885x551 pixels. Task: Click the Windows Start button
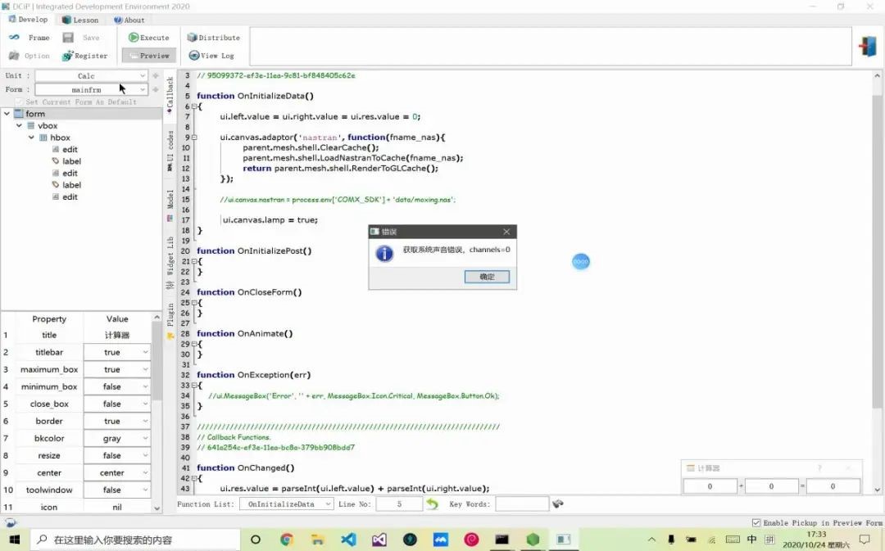click(x=14, y=540)
